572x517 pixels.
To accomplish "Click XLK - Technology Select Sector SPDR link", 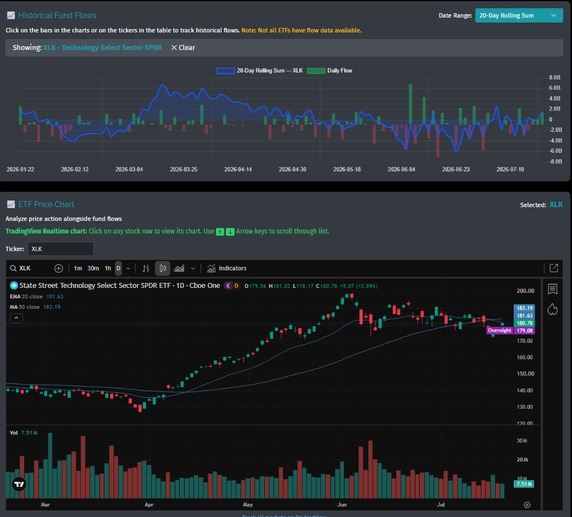I will [x=103, y=48].
